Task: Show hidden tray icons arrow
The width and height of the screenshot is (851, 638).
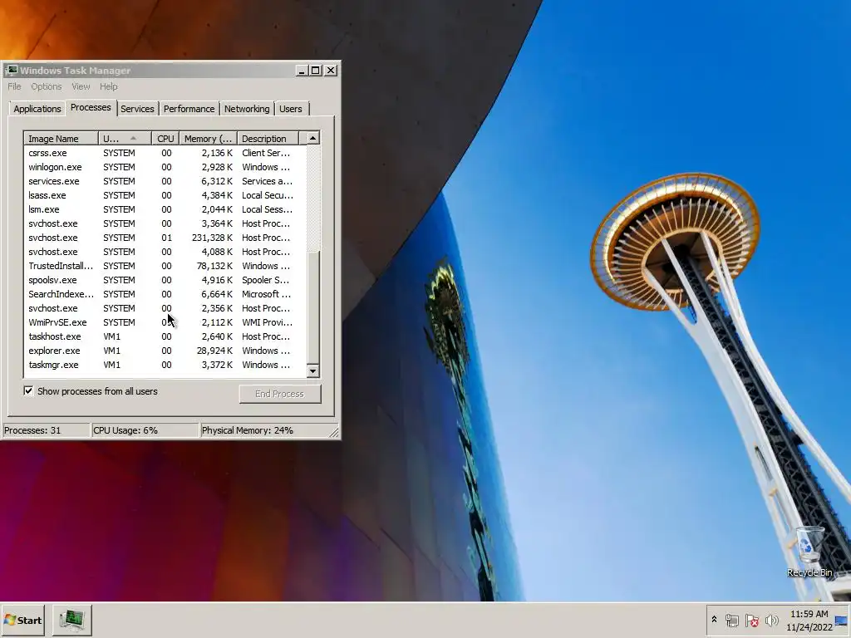Action: [714, 620]
